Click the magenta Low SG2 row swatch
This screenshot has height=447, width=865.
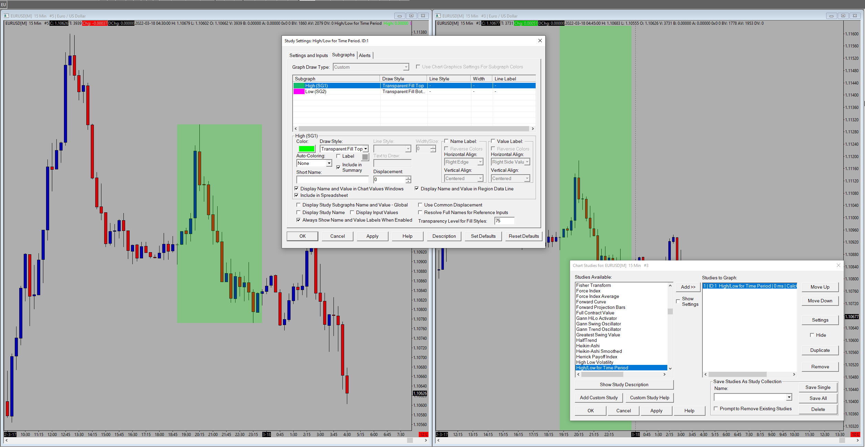pyautogui.click(x=299, y=92)
